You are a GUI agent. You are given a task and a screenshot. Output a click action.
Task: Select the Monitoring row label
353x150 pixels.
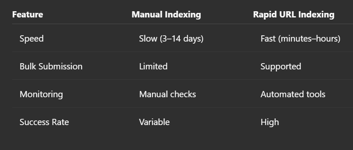(x=41, y=94)
